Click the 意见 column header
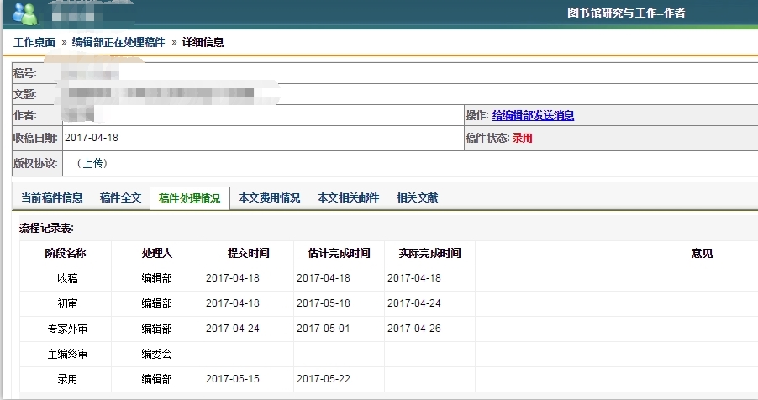This screenshot has width=758, height=400. [702, 253]
